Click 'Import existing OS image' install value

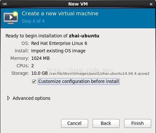pos(58,51)
